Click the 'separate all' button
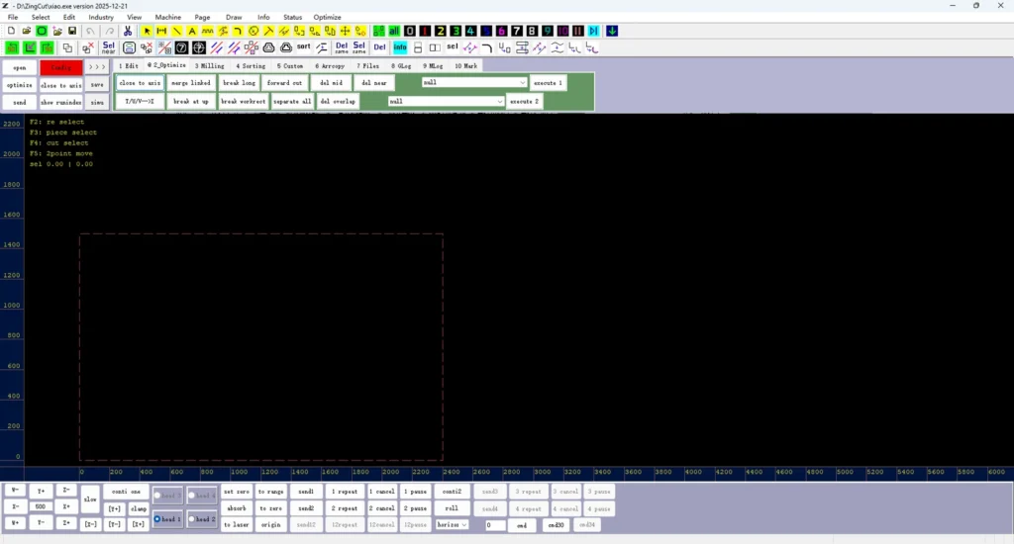 point(292,102)
